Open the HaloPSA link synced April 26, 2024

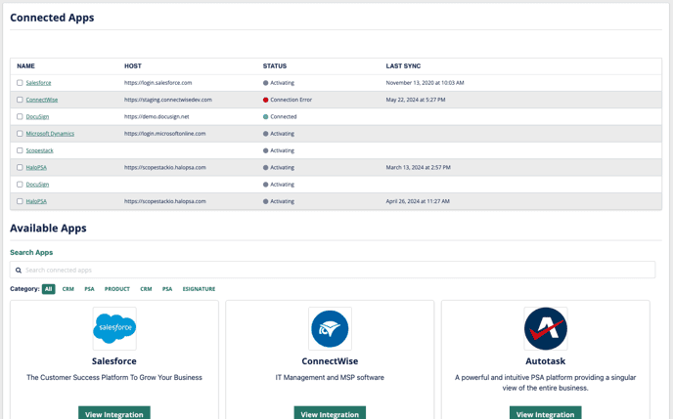[x=36, y=201]
